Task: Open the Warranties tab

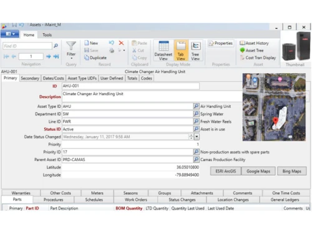Action: [x=21, y=193]
